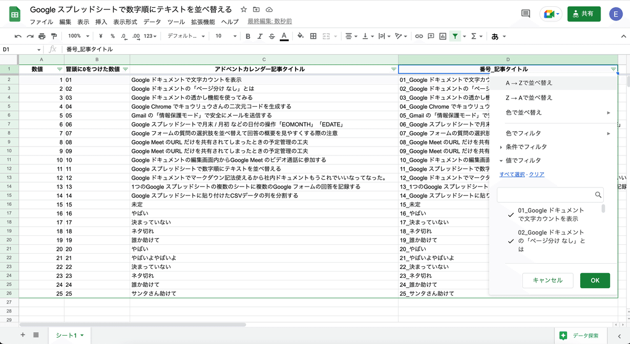The width and height of the screenshot is (630, 344).
Task: Insert a chart from the toolbar
Action: (x=443, y=36)
